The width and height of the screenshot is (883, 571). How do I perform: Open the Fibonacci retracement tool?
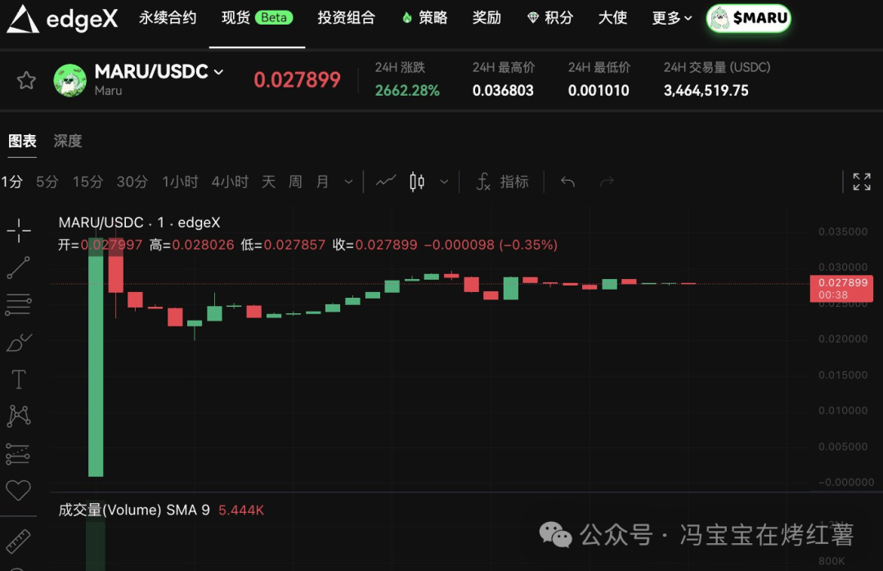click(x=19, y=305)
